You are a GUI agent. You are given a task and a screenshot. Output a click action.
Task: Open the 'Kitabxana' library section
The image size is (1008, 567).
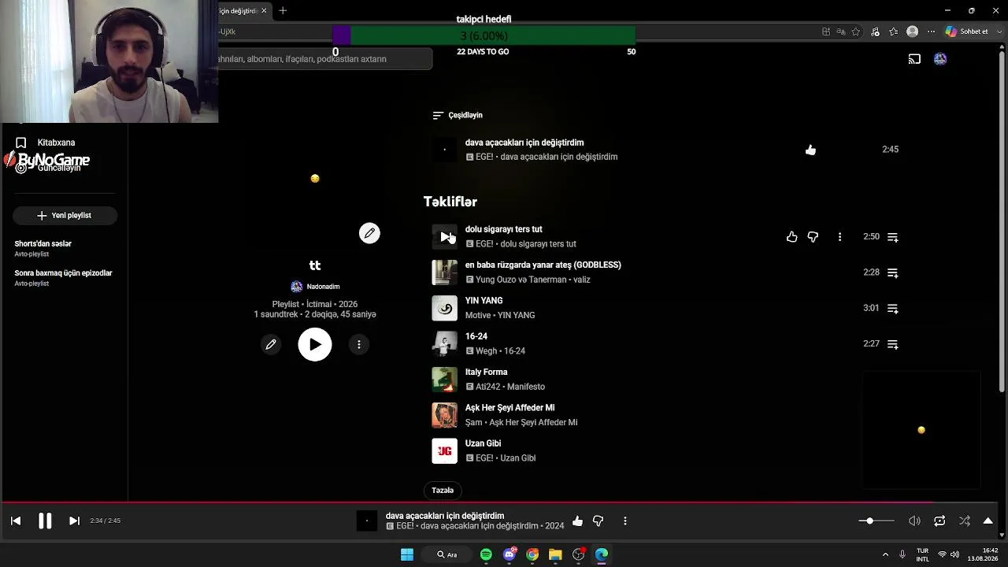(56, 143)
